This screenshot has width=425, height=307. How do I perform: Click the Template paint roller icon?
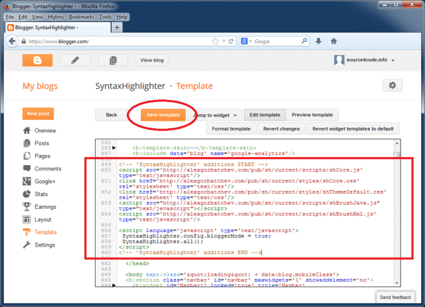pos(27,232)
